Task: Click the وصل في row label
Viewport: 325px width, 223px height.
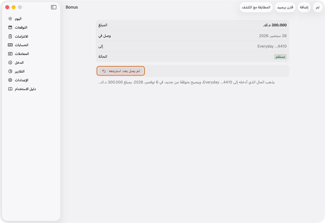Action: coord(104,36)
